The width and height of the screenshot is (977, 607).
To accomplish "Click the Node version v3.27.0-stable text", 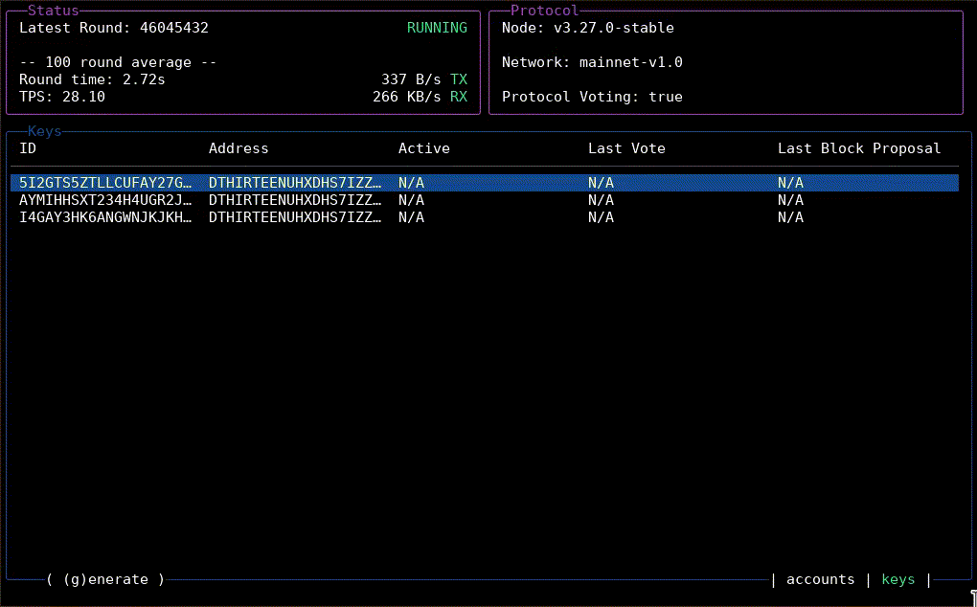I will [x=613, y=28].
